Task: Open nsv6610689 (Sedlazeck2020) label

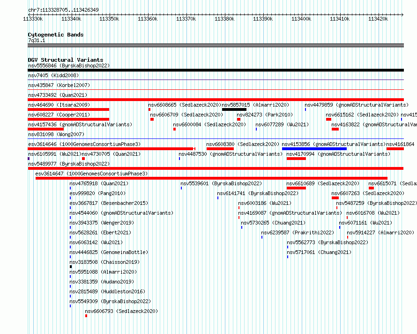Action: pos(323,183)
